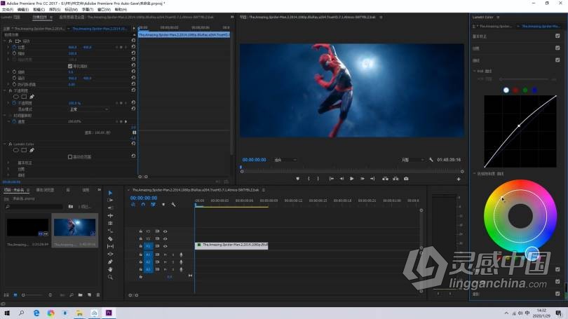Image resolution: width=568 pixels, height=319 pixels.
Task: Reset Position parameter in effect controls
Action: click(x=133, y=47)
